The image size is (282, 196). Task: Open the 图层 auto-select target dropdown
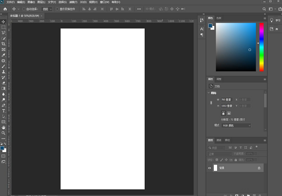[x=46, y=8]
